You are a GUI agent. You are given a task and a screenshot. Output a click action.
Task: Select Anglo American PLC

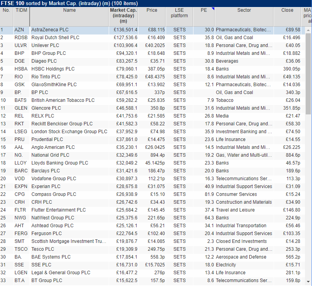pyautogui.click(x=53, y=147)
